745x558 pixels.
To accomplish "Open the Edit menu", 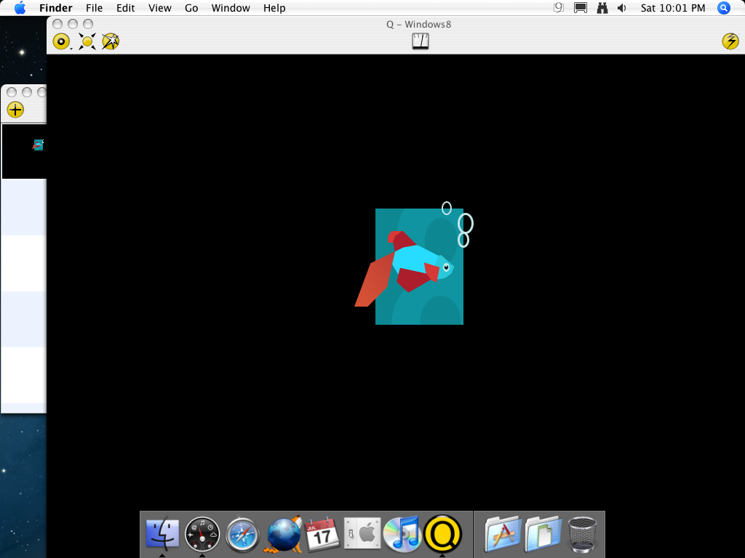I will [125, 8].
